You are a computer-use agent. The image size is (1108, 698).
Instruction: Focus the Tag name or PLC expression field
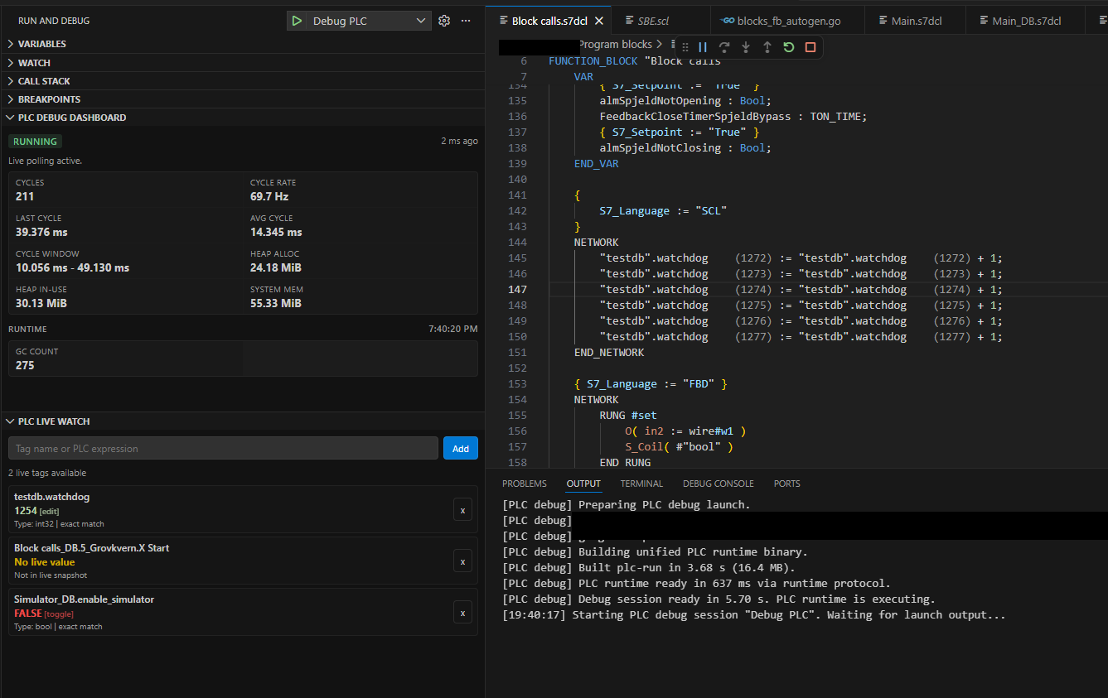coord(223,448)
